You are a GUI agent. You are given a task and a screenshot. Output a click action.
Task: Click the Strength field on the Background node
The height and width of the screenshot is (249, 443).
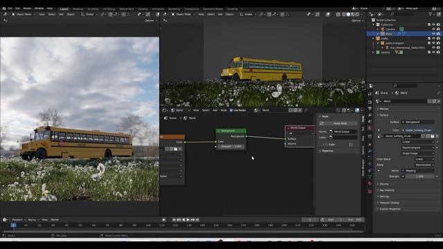click(x=231, y=147)
